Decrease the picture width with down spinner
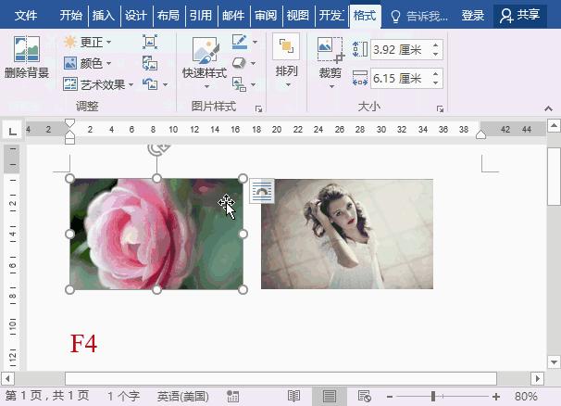Viewport: 561px width, 406px height. [x=436, y=82]
